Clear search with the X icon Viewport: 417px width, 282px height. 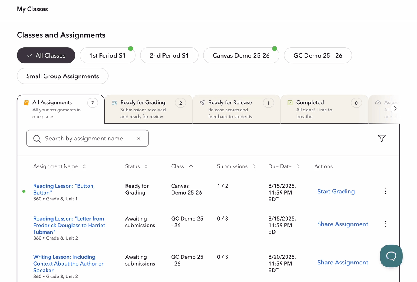click(139, 139)
